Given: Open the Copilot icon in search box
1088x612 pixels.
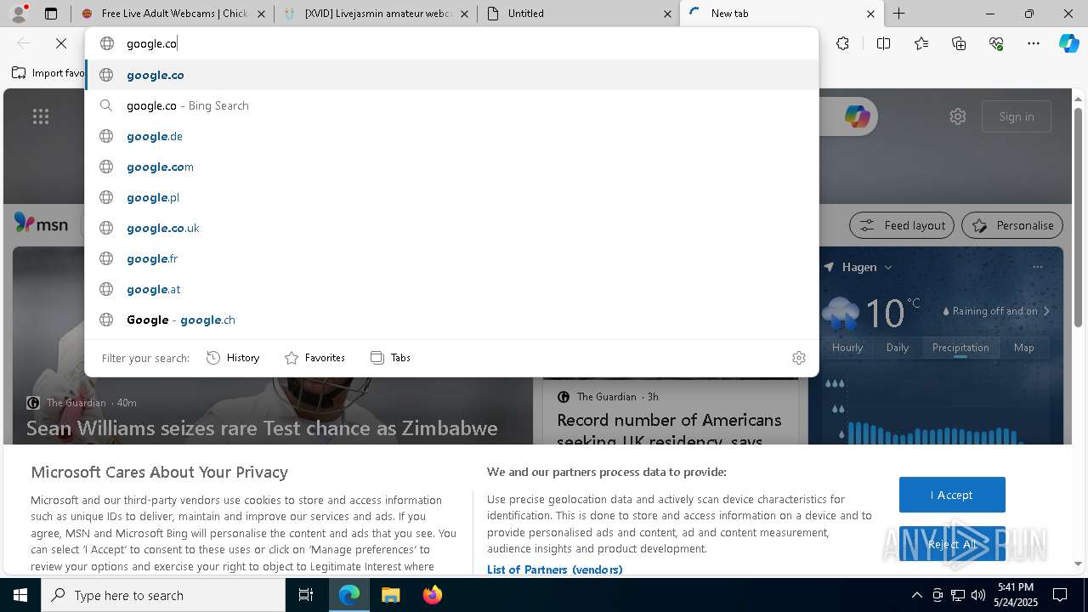Looking at the screenshot, I should coord(857,116).
